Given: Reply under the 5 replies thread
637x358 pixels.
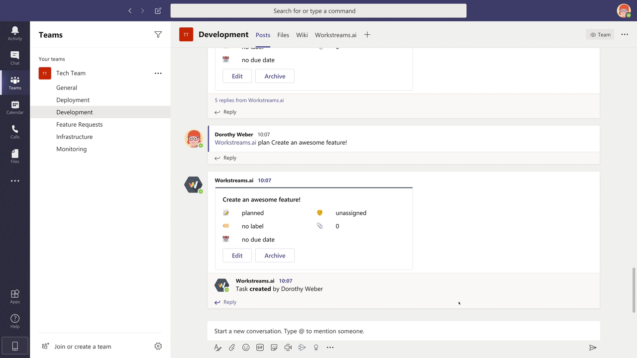Looking at the screenshot, I should tap(225, 112).
